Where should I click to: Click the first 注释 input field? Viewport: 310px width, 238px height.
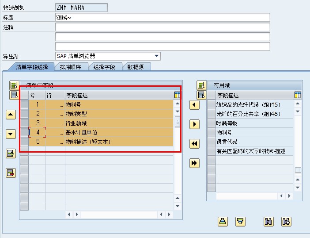pos(163,27)
